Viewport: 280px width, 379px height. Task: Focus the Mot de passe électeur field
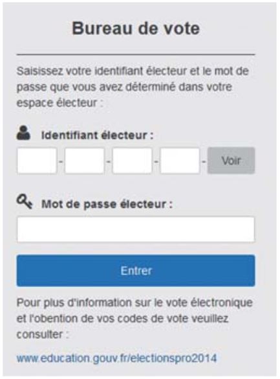point(136,229)
